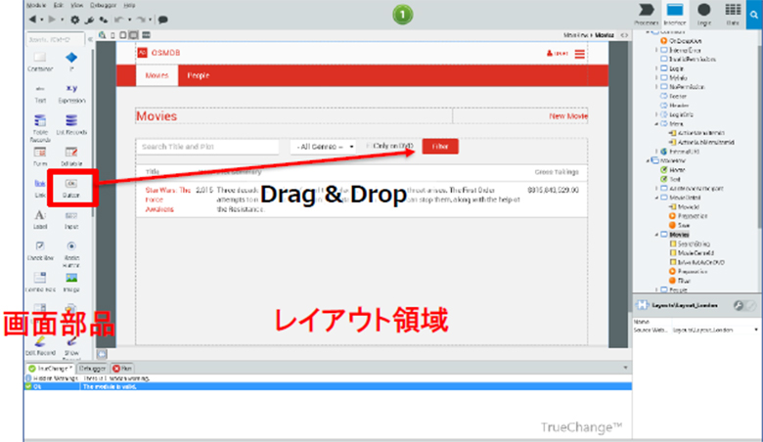Switch to the Data layer tab
The width and height of the screenshot is (763, 442).
click(x=733, y=15)
